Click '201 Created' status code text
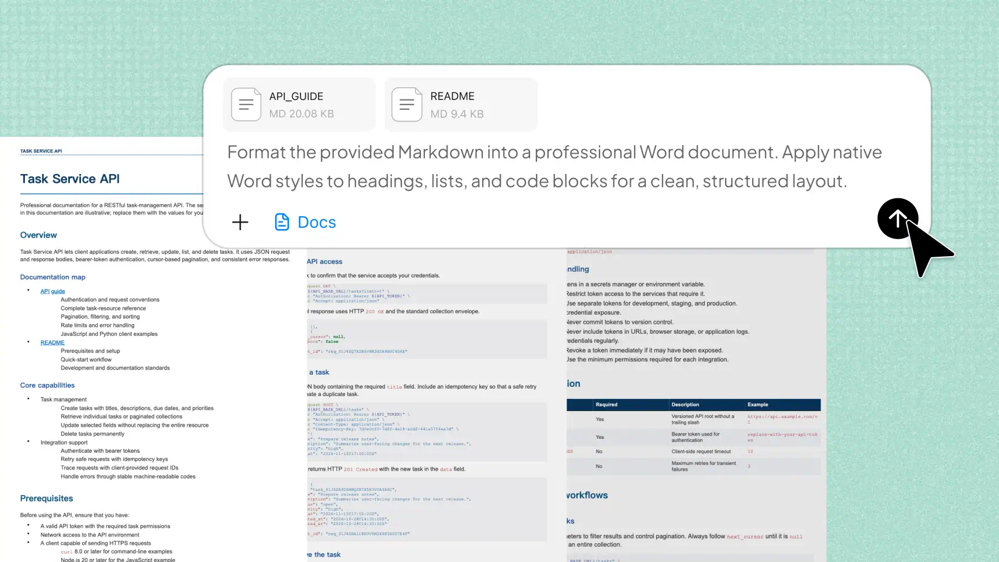999x562 pixels. [x=360, y=469]
